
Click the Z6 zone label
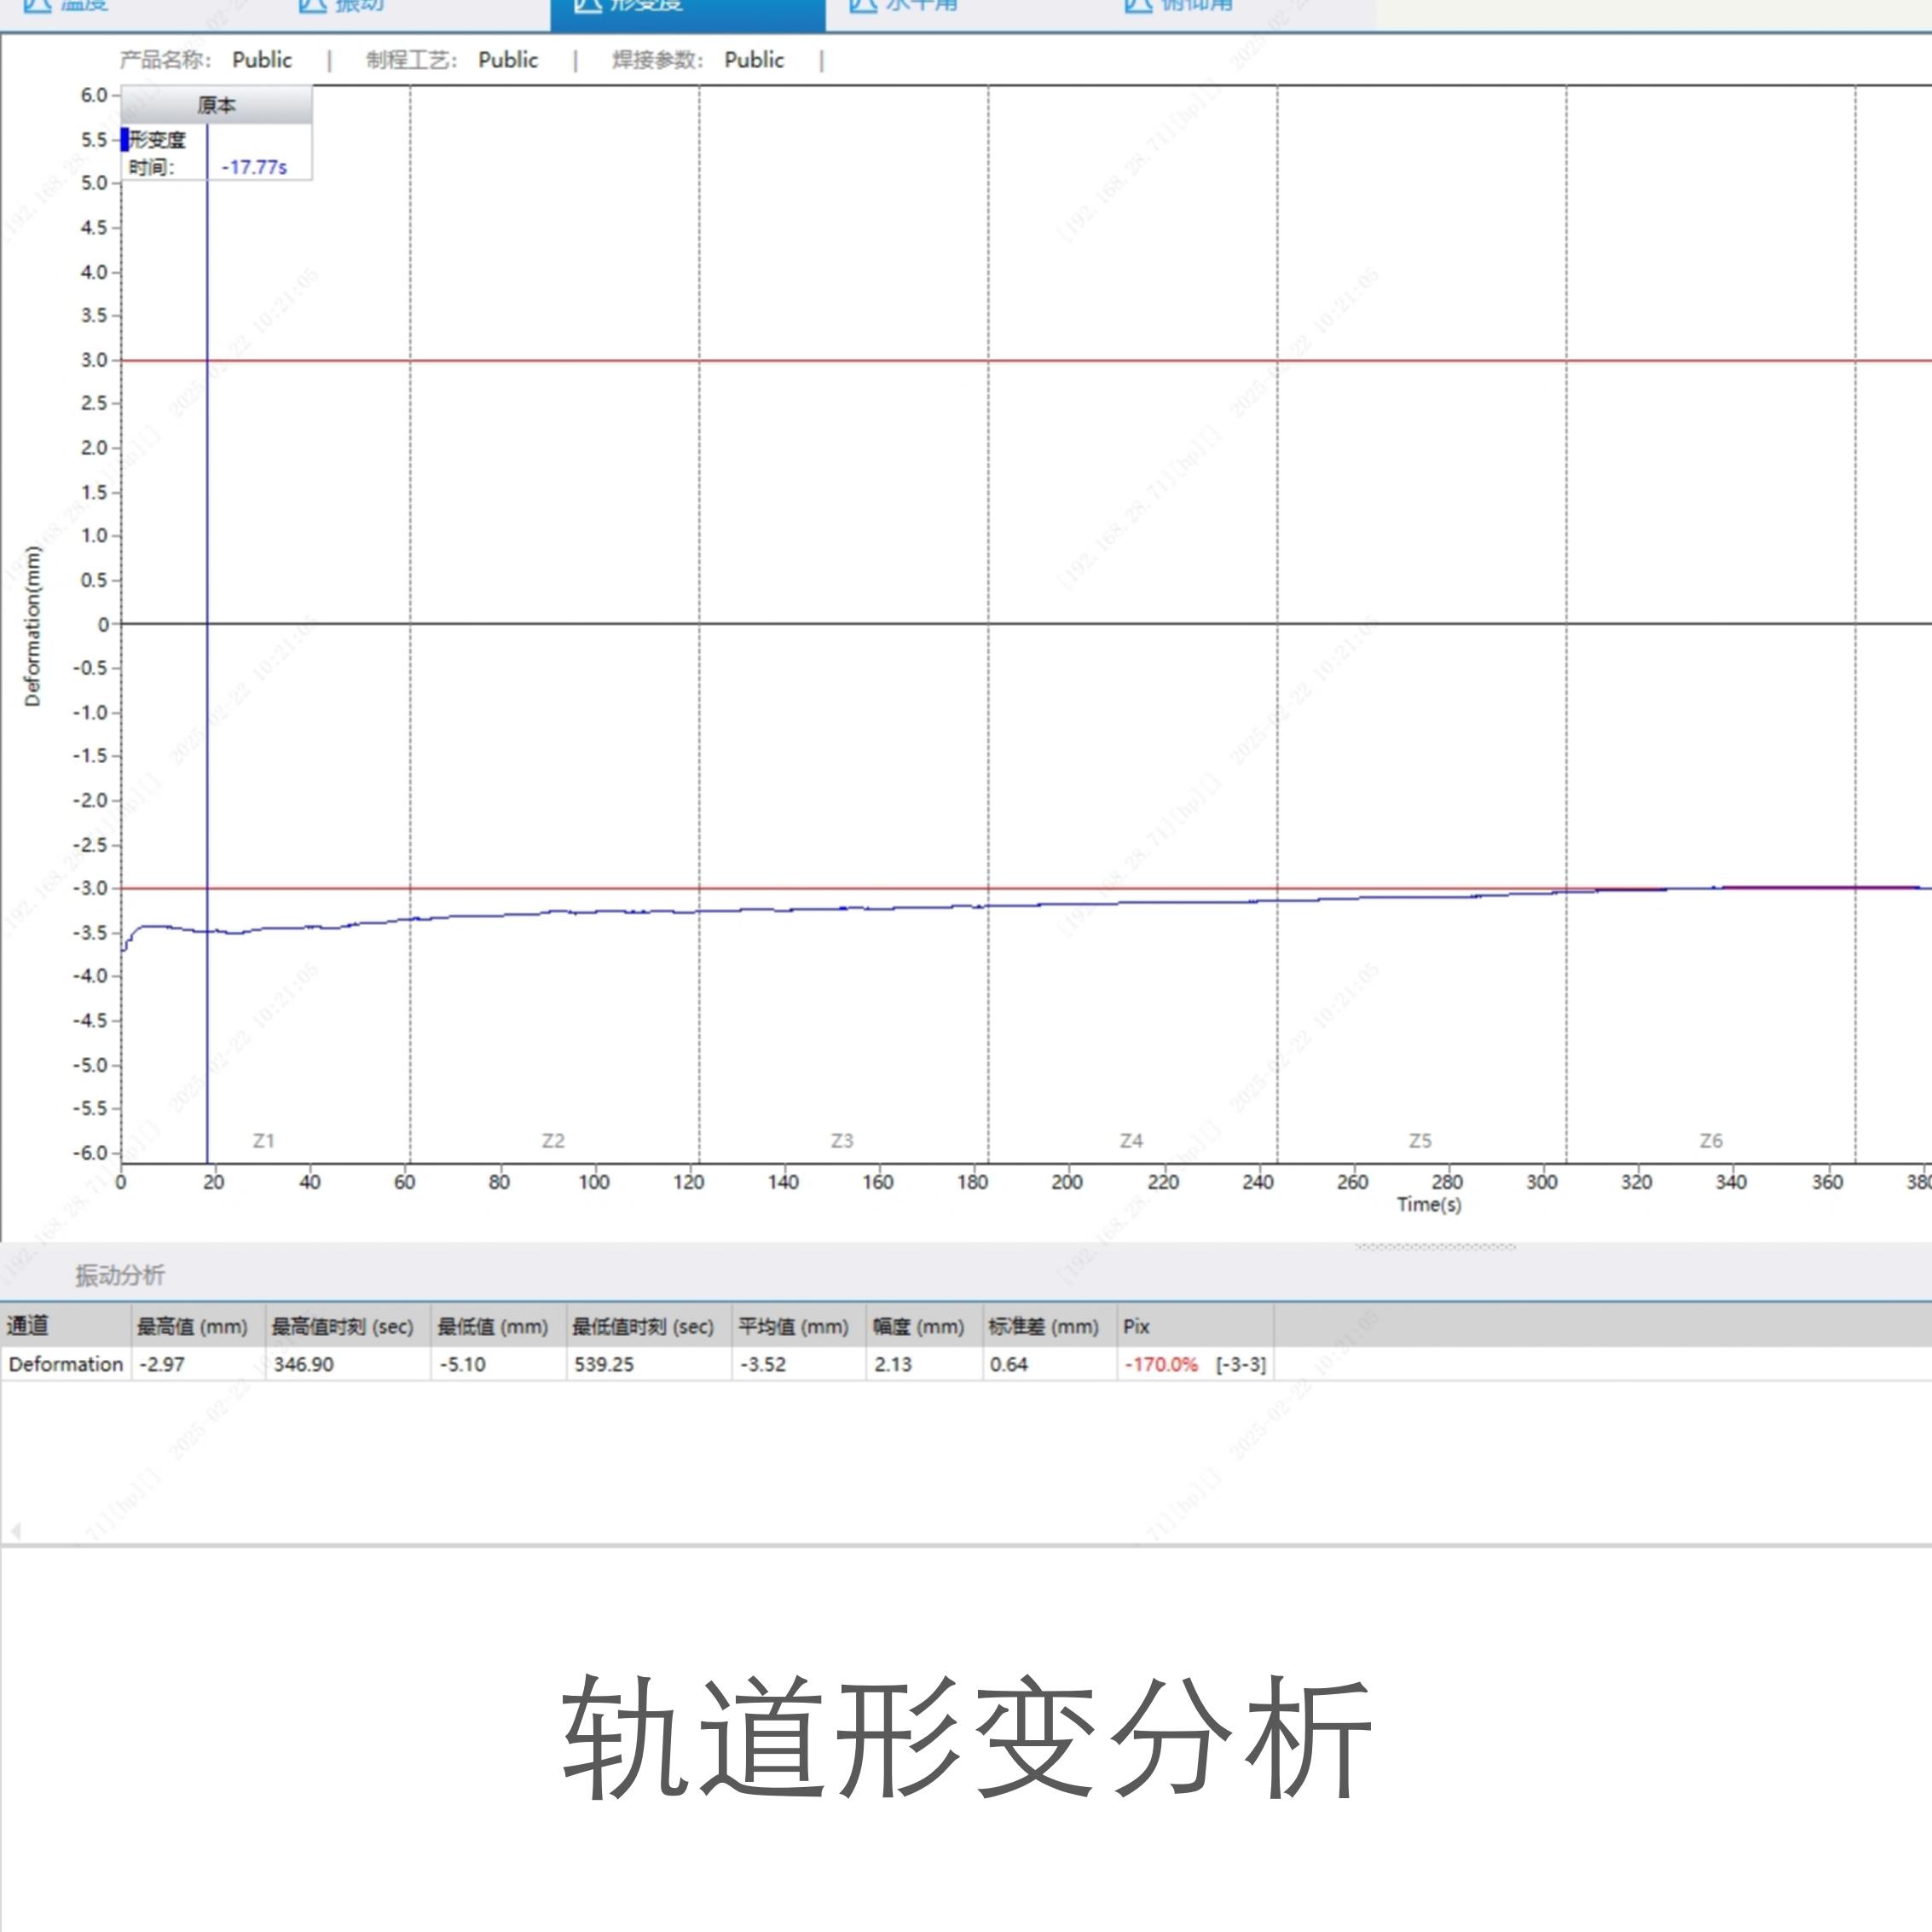(1711, 1141)
